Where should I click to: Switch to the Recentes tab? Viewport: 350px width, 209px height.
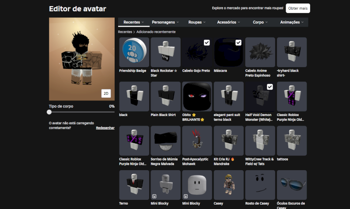point(134,22)
